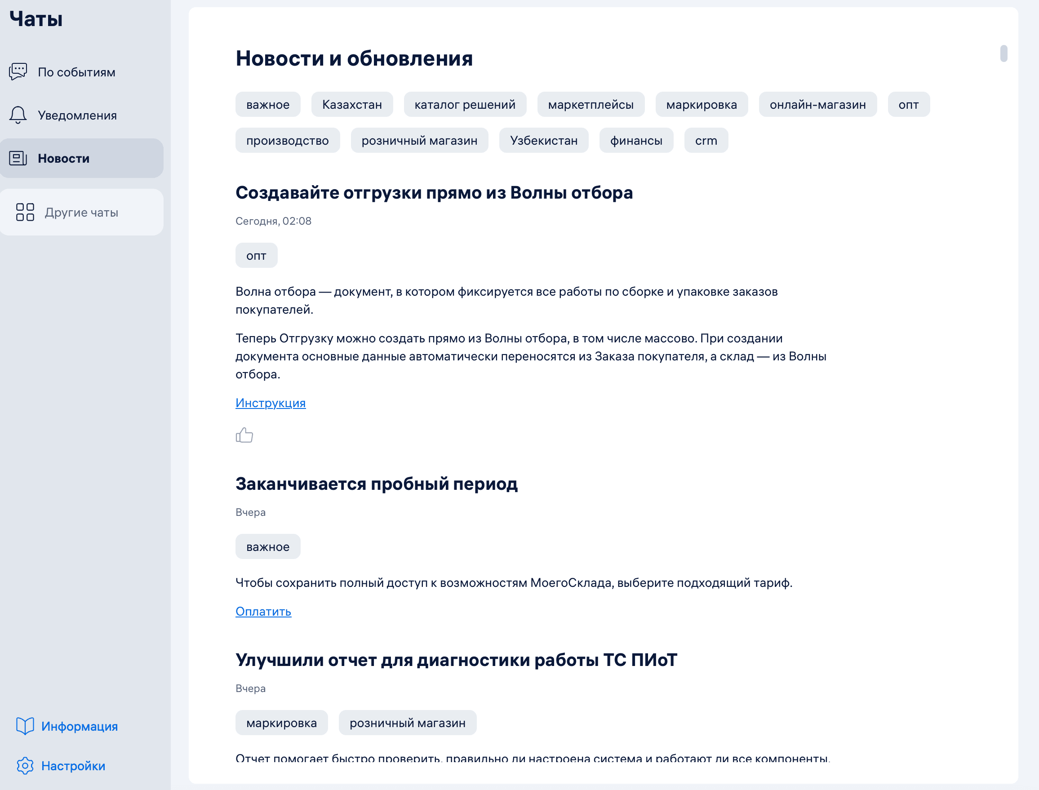Screen dimensions: 1039x790
Task: Click the chat bubble icon beside По событиям
Action: click(18, 71)
